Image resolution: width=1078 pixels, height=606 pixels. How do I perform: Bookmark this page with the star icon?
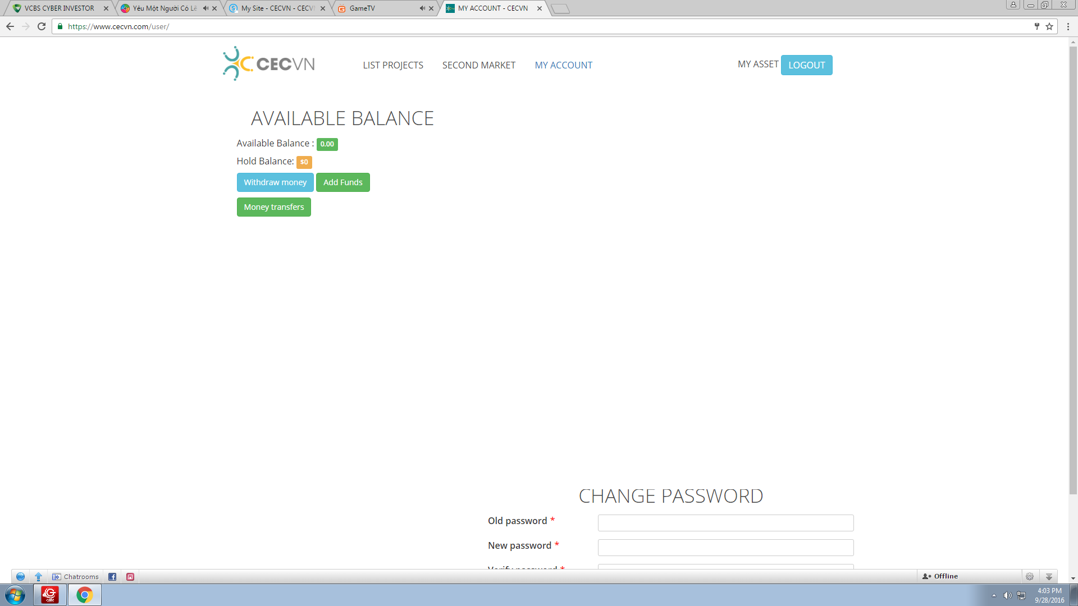pos(1049,26)
